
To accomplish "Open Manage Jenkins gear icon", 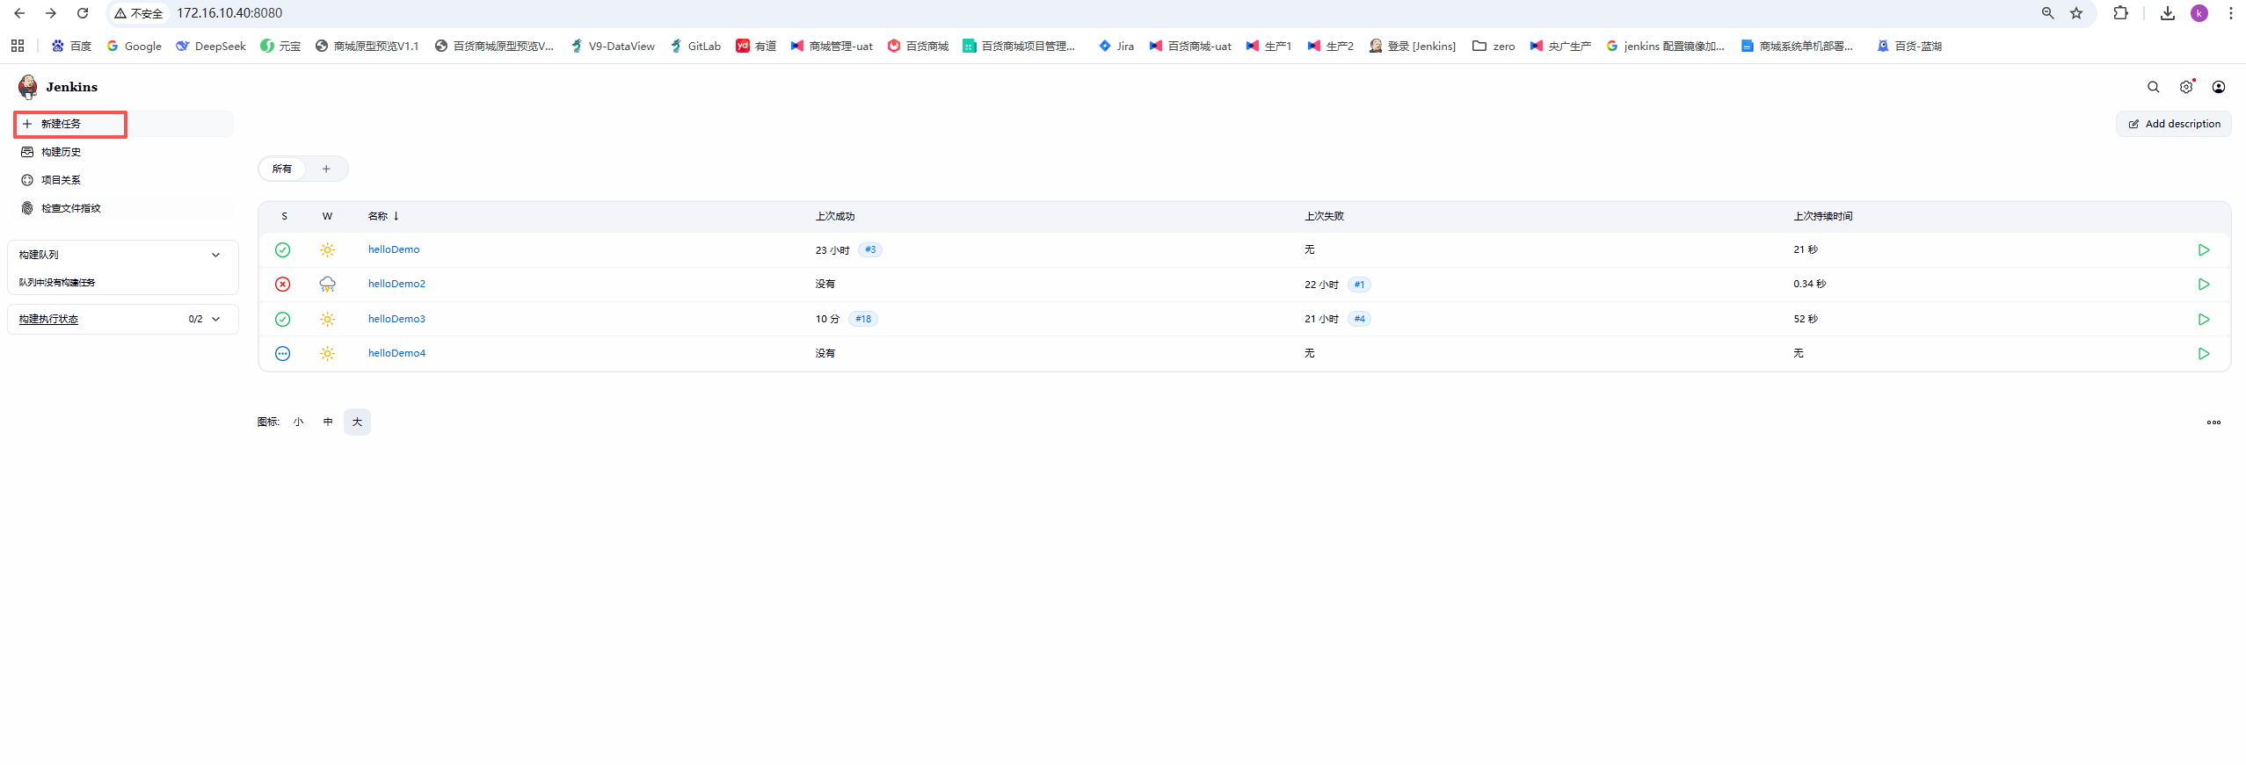I will coord(2186,87).
